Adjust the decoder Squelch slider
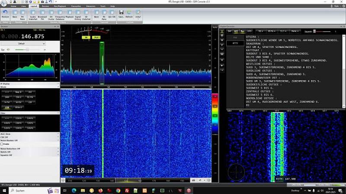 [322, 31]
